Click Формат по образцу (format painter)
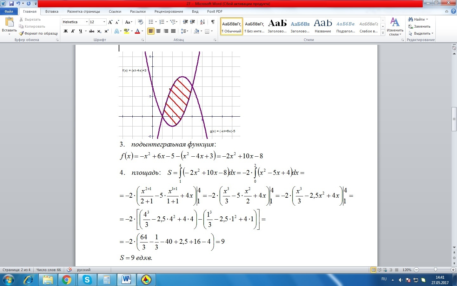 tap(38, 33)
